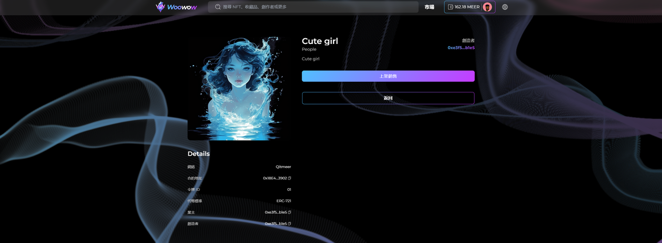Open creator address link under 創造者 heading
This screenshot has height=243, width=662.
(x=461, y=48)
